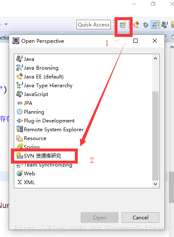Choose the Java EE (default) label
The height and width of the screenshot is (237, 174).
click(x=43, y=77)
